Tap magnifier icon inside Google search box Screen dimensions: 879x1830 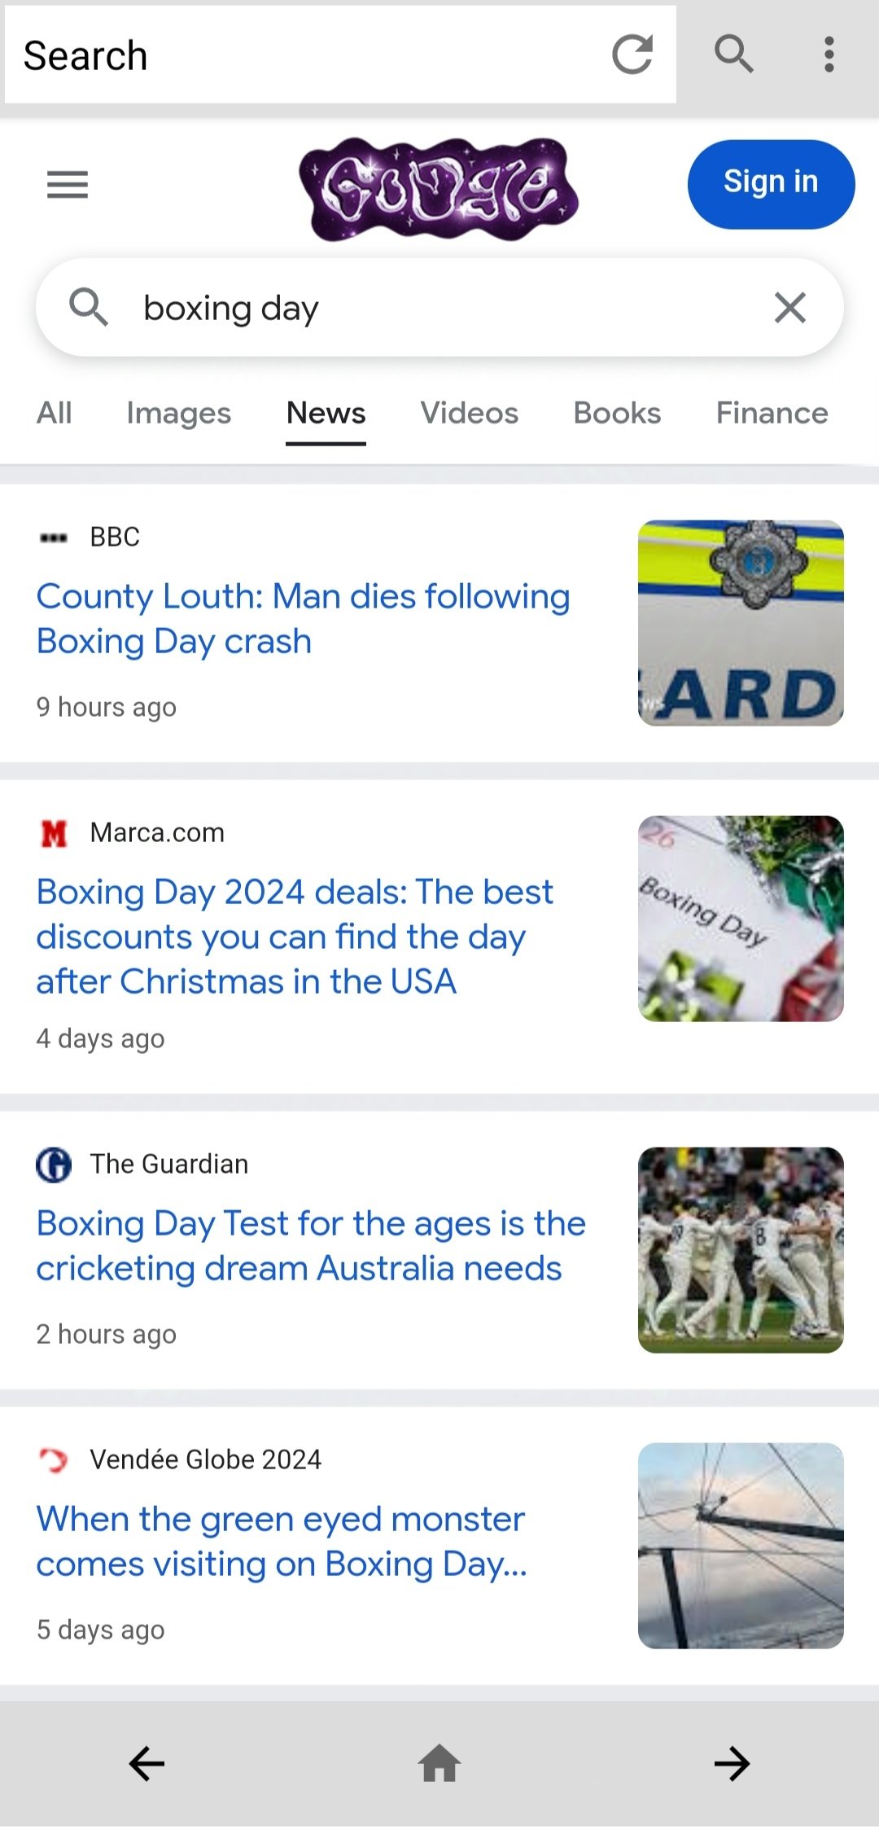click(88, 308)
